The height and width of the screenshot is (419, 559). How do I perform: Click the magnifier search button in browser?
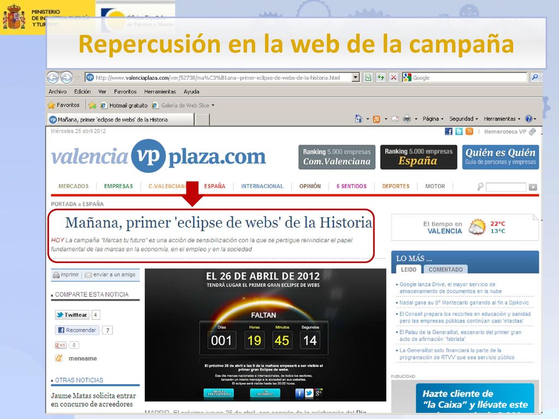[x=535, y=77]
